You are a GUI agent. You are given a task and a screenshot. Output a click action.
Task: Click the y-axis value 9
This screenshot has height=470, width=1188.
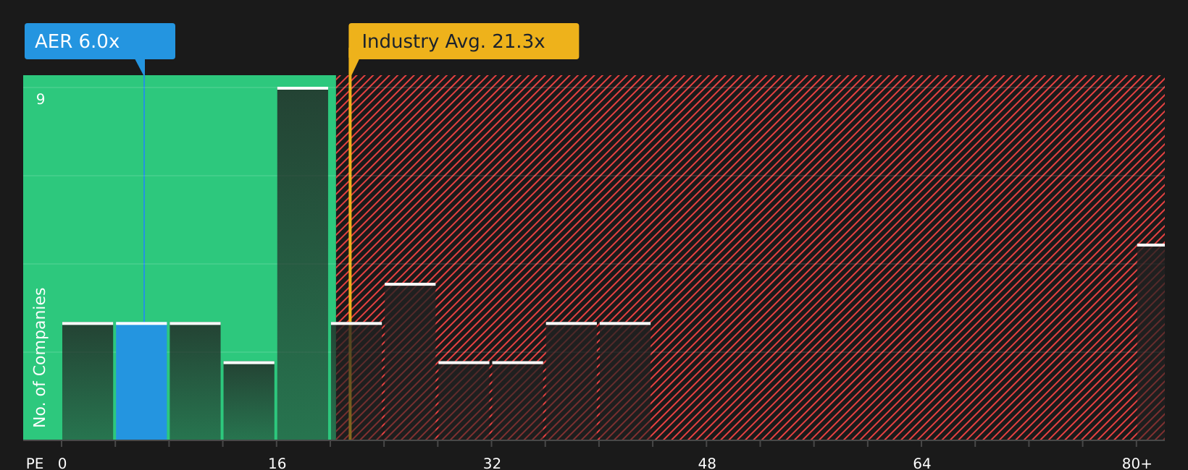coord(41,99)
